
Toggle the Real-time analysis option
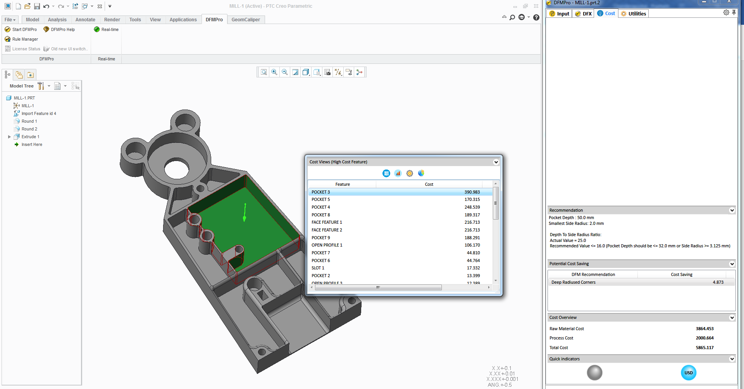[x=106, y=29]
